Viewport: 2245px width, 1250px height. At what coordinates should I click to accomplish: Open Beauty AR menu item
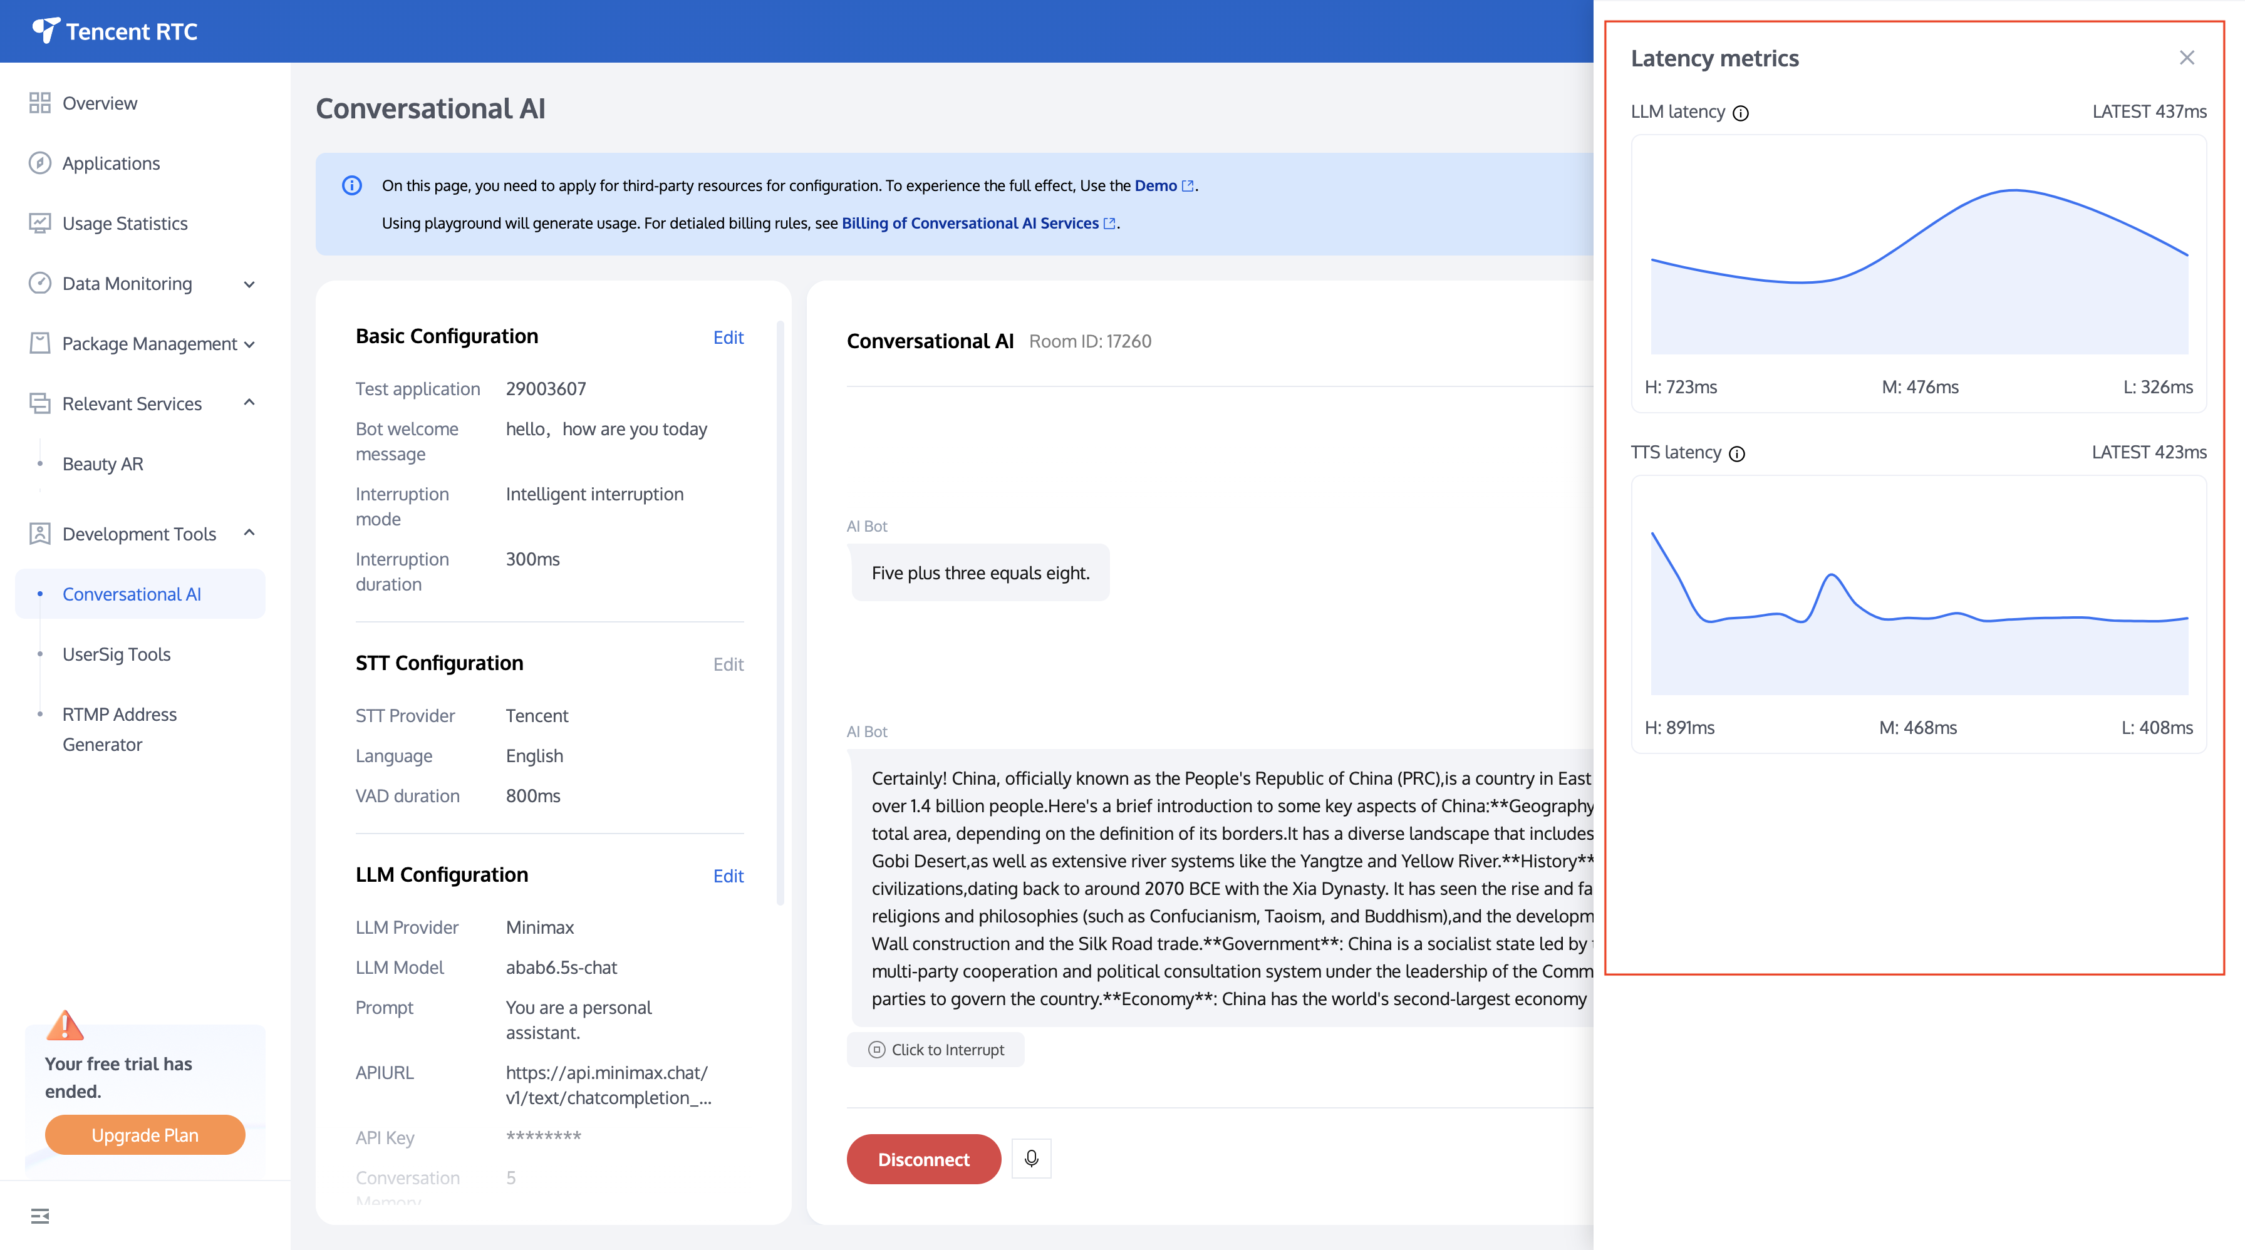tap(103, 463)
